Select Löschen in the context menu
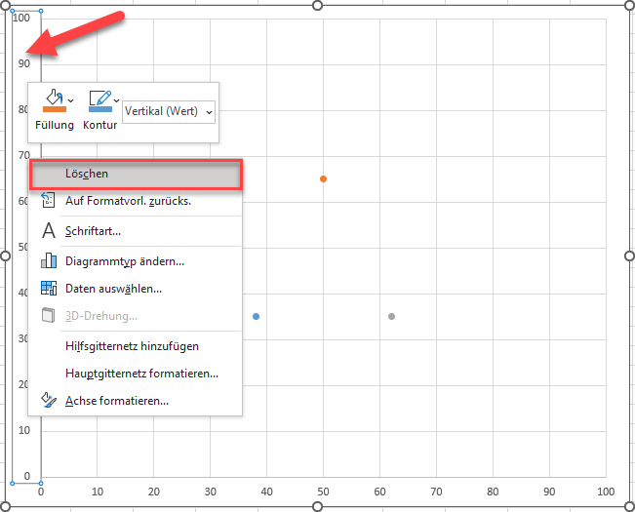 pyautogui.click(x=137, y=174)
